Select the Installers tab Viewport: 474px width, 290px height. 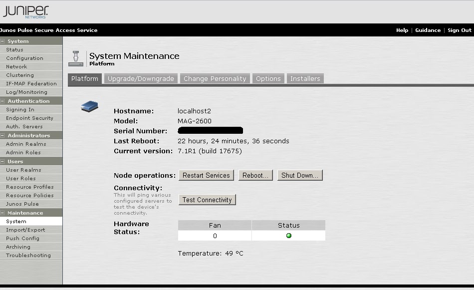click(305, 78)
